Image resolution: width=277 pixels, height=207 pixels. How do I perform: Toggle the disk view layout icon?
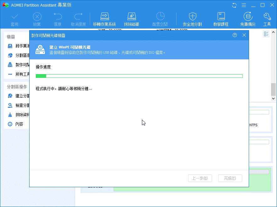[266, 34]
